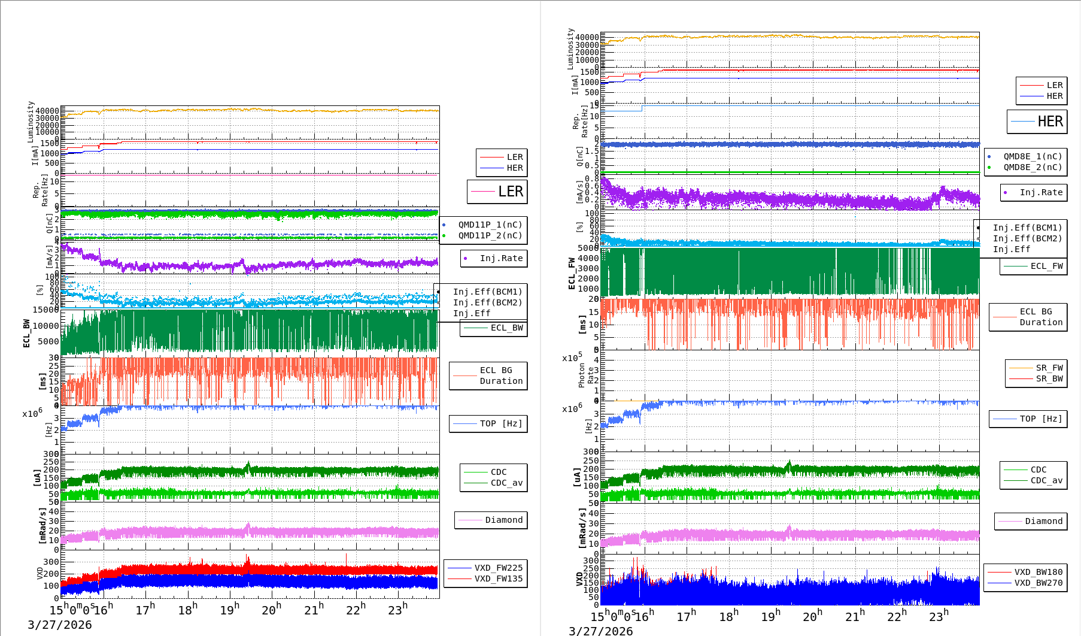Select the QMD11P_1(nC) legend entry
This screenshot has height=636, width=1081.
[x=490, y=225]
